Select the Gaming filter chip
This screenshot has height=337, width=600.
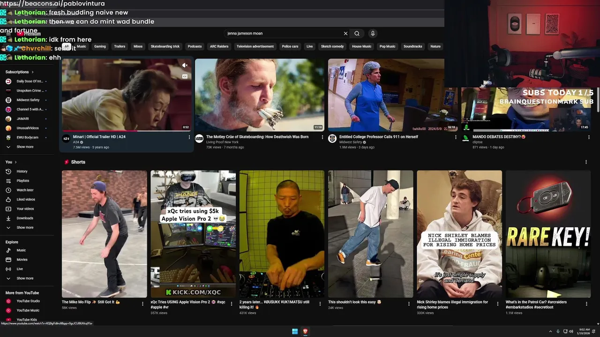point(100,46)
